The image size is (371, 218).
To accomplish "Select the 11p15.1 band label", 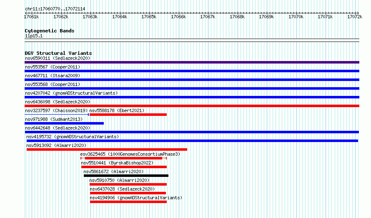I will tap(34, 36).
